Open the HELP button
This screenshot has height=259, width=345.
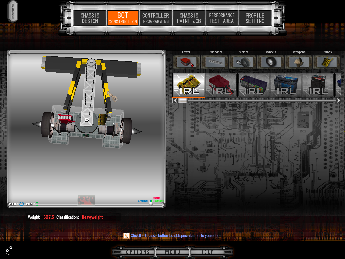207,252
